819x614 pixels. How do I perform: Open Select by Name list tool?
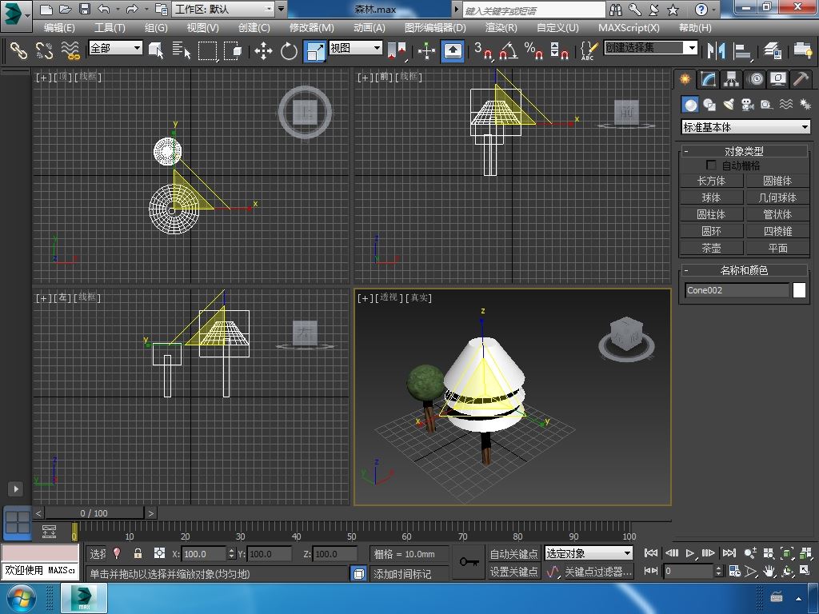pos(182,50)
